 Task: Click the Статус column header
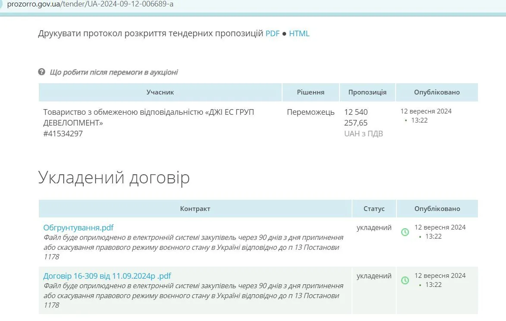coord(374,209)
